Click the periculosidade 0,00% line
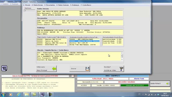This screenshot has width=172, height=97. [x=112, y=39]
